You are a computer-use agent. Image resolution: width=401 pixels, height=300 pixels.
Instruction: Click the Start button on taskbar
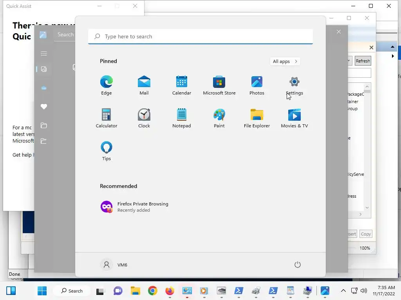click(42, 291)
